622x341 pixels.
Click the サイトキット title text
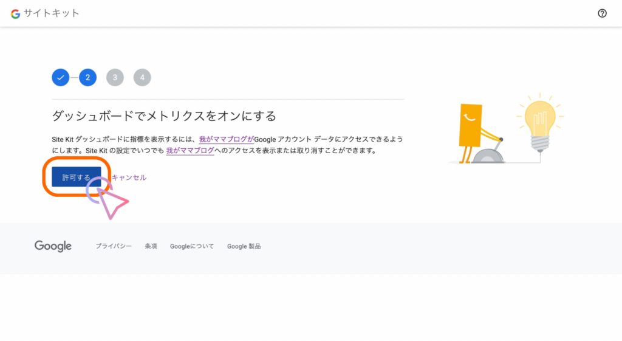click(x=52, y=13)
